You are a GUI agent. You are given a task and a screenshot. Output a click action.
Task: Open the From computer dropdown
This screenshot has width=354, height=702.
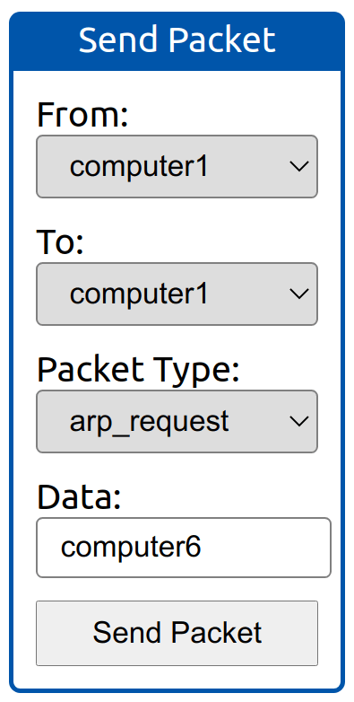(x=177, y=167)
